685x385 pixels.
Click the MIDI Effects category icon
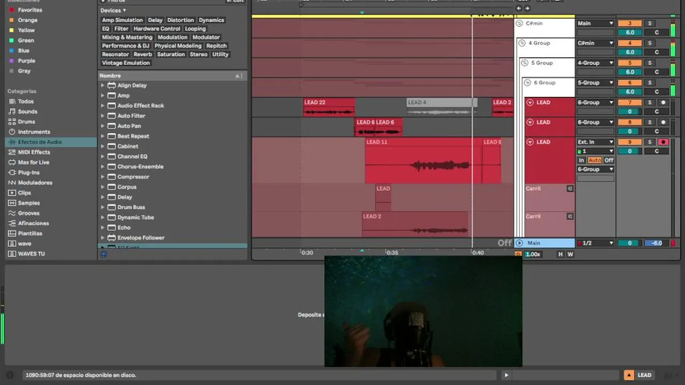[x=12, y=152]
